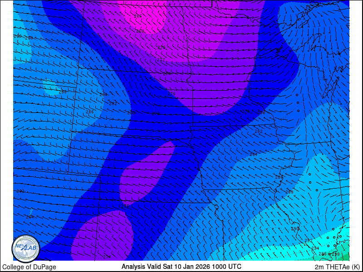This screenshot has height=272, width=363.
Task: Click the "Analysis Valid Sat 10 Jan 2026 1000 UTC" label
Action: click(181, 266)
